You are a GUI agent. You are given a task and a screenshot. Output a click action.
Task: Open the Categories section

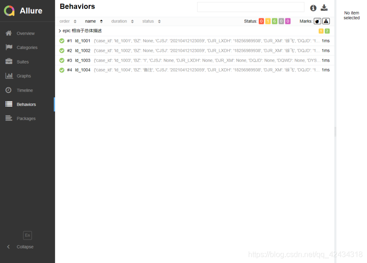click(27, 48)
